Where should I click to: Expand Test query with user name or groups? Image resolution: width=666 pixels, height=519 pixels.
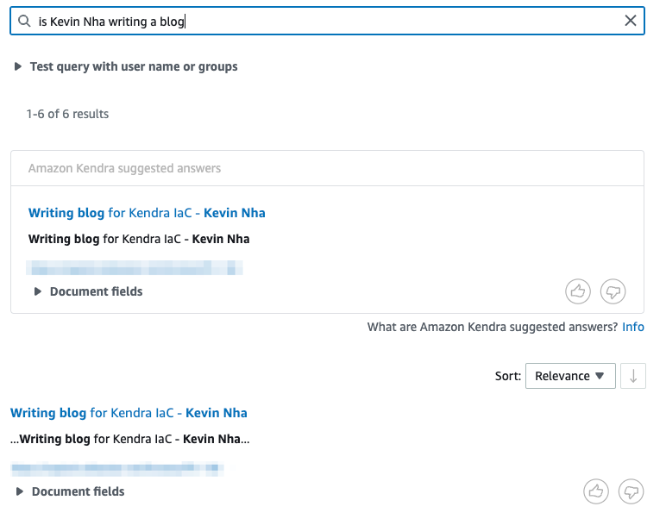(126, 66)
